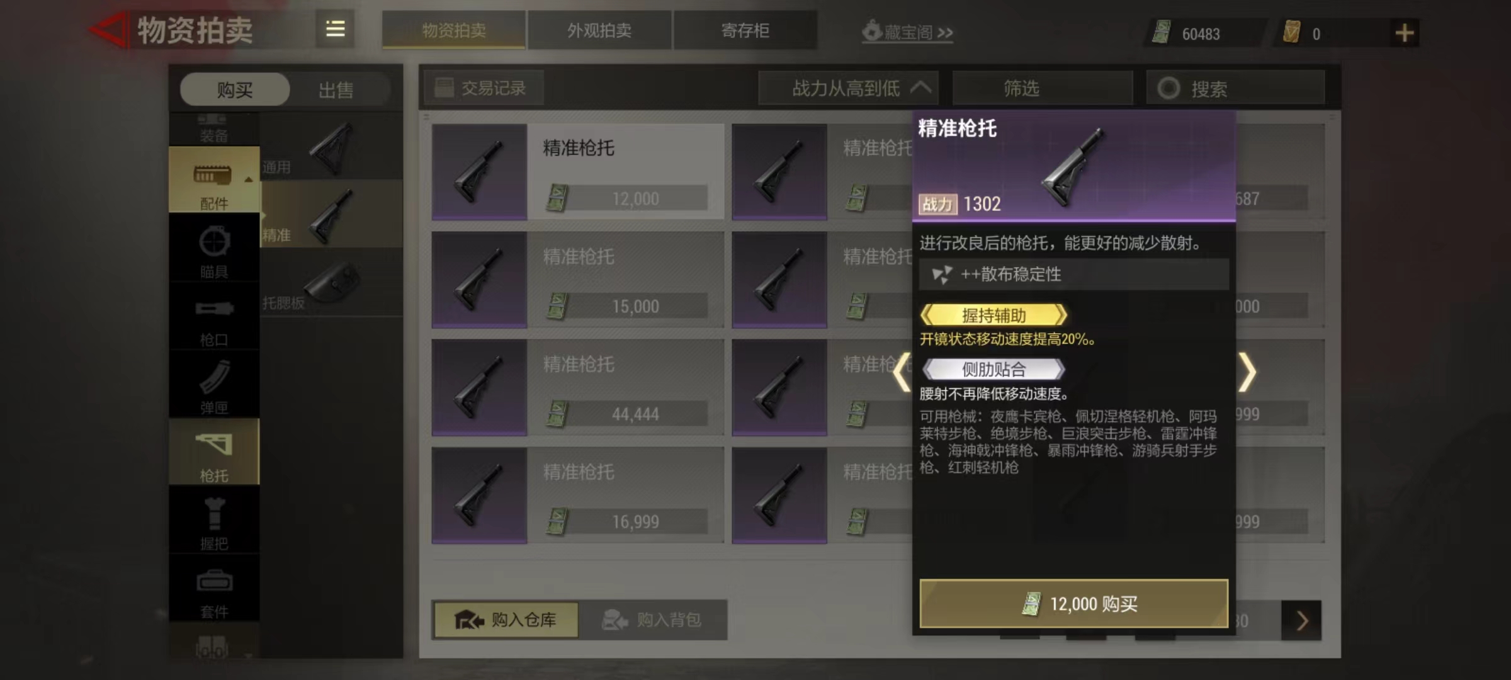Open the 藏宝阁 link
Image resolution: width=1511 pixels, height=680 pixels.
click(x=907, y=31)
